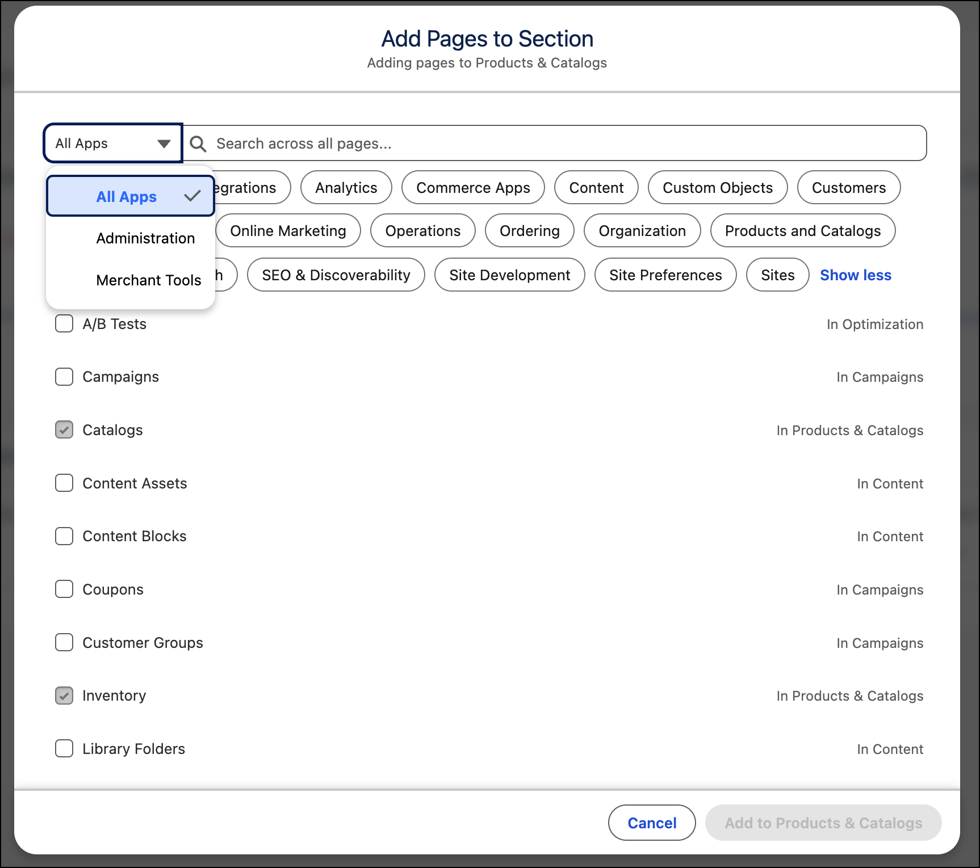Filter by the Site Preferences chip

(665, 275)
